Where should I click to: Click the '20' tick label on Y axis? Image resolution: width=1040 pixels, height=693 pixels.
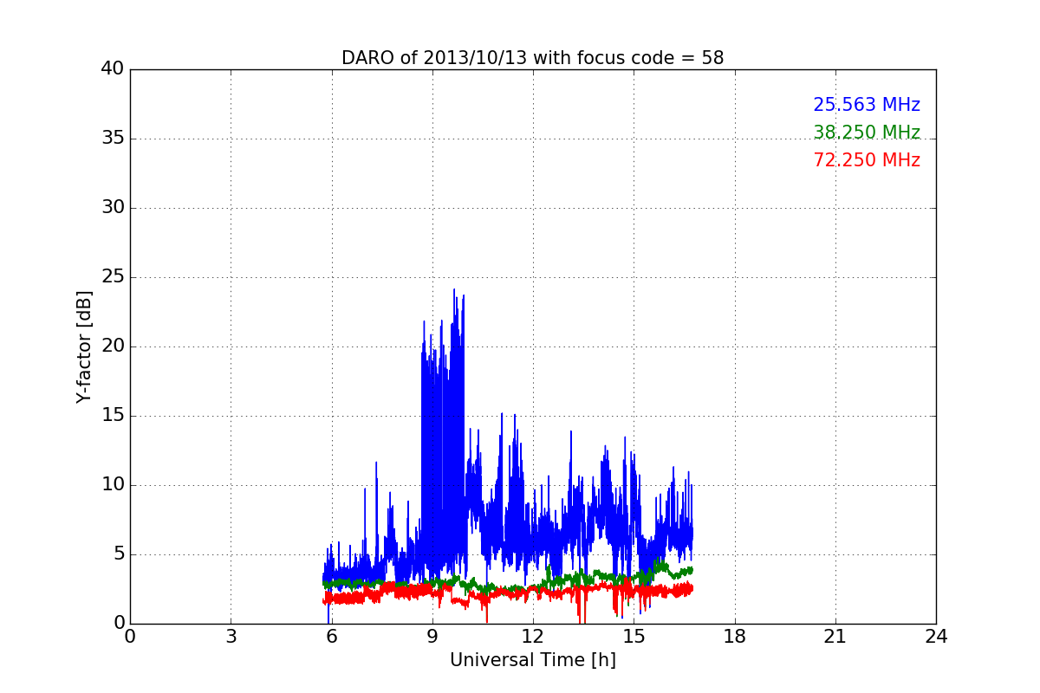click(x=113, y=346)
